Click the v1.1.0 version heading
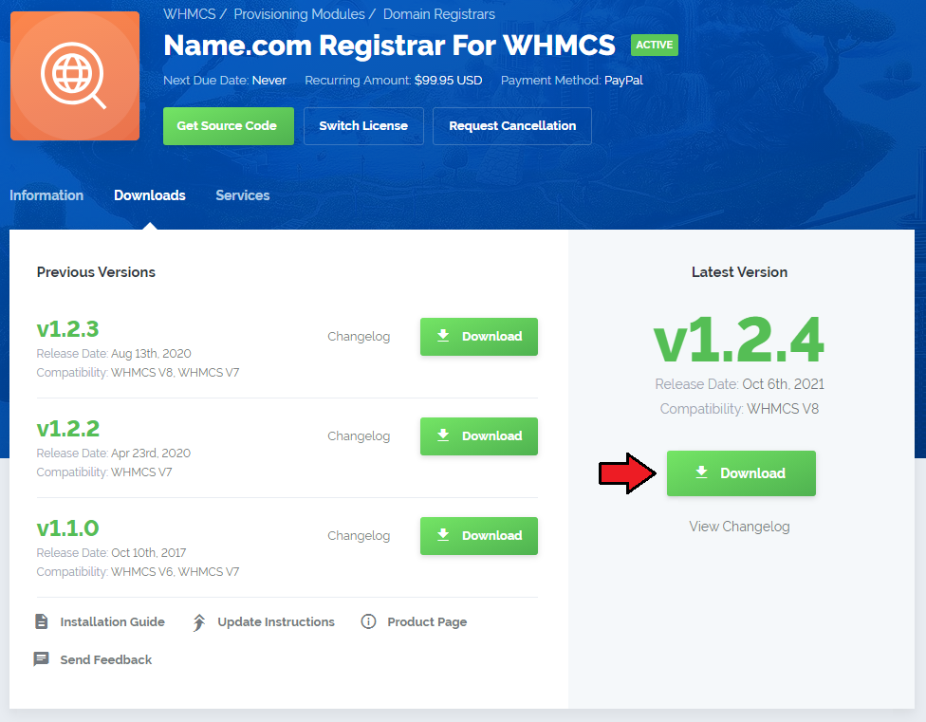 coord(68,528)
